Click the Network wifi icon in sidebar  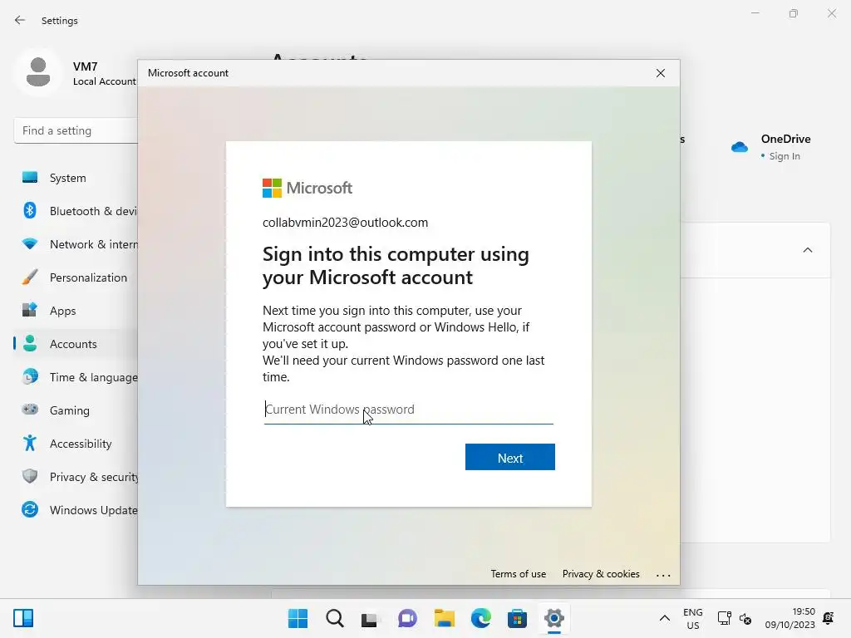30,243
